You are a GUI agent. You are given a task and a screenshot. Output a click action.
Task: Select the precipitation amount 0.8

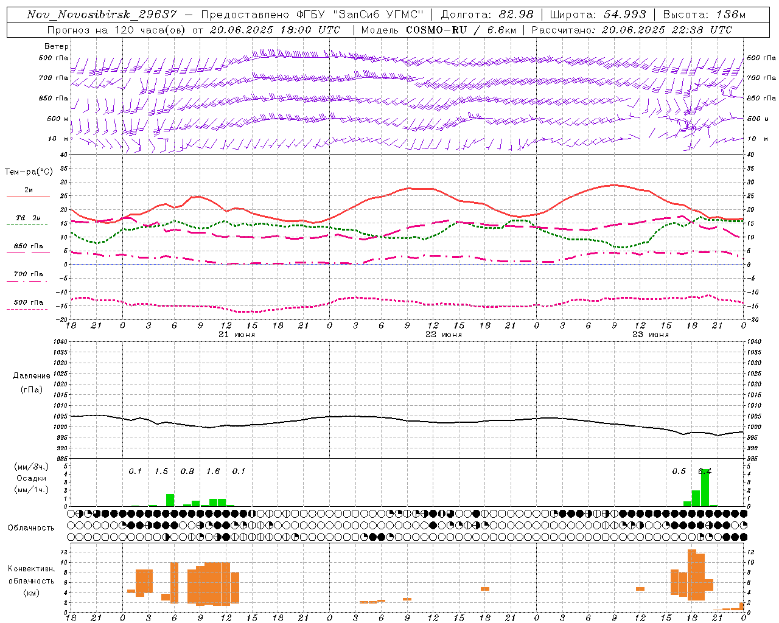[x=187, y=471]
